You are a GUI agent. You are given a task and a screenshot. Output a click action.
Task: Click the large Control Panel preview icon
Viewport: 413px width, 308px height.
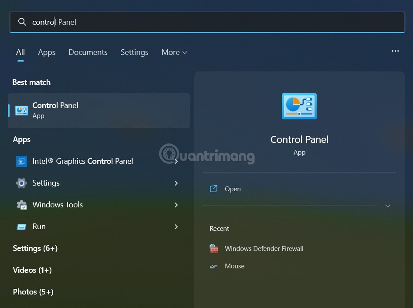299,106
